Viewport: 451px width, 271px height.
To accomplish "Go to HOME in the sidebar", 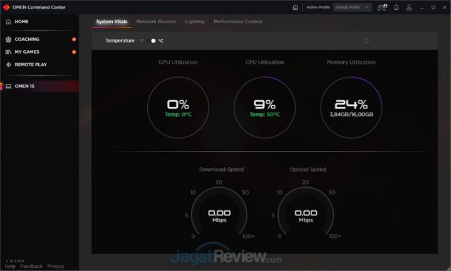I will tap(22, 22).
